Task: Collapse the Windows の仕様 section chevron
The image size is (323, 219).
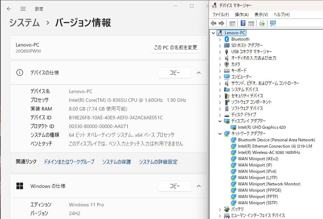Action: pyautogui.click(x=199, y=186)
